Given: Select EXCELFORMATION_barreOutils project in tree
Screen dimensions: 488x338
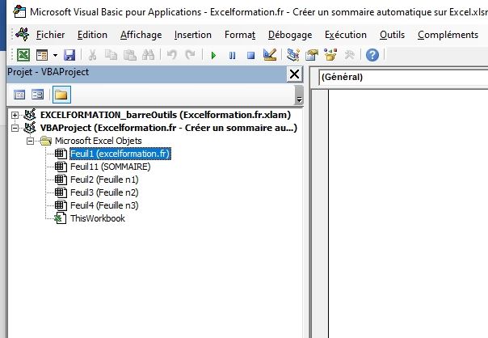Looking at the screenshot, I should pos(166,115).
